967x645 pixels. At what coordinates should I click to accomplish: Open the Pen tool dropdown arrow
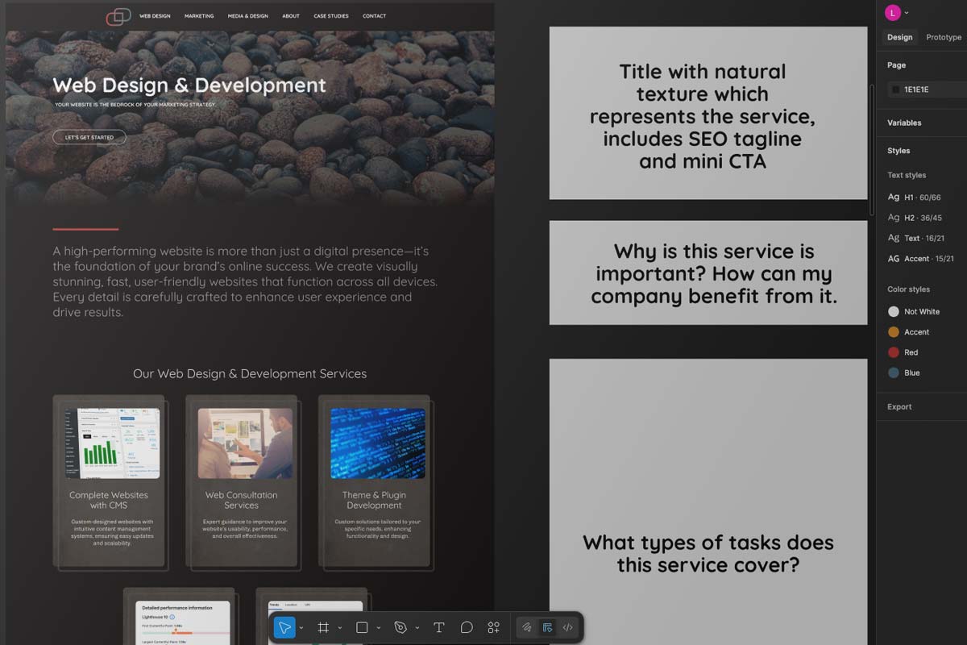pyautogui.click(x=416, y=627)
